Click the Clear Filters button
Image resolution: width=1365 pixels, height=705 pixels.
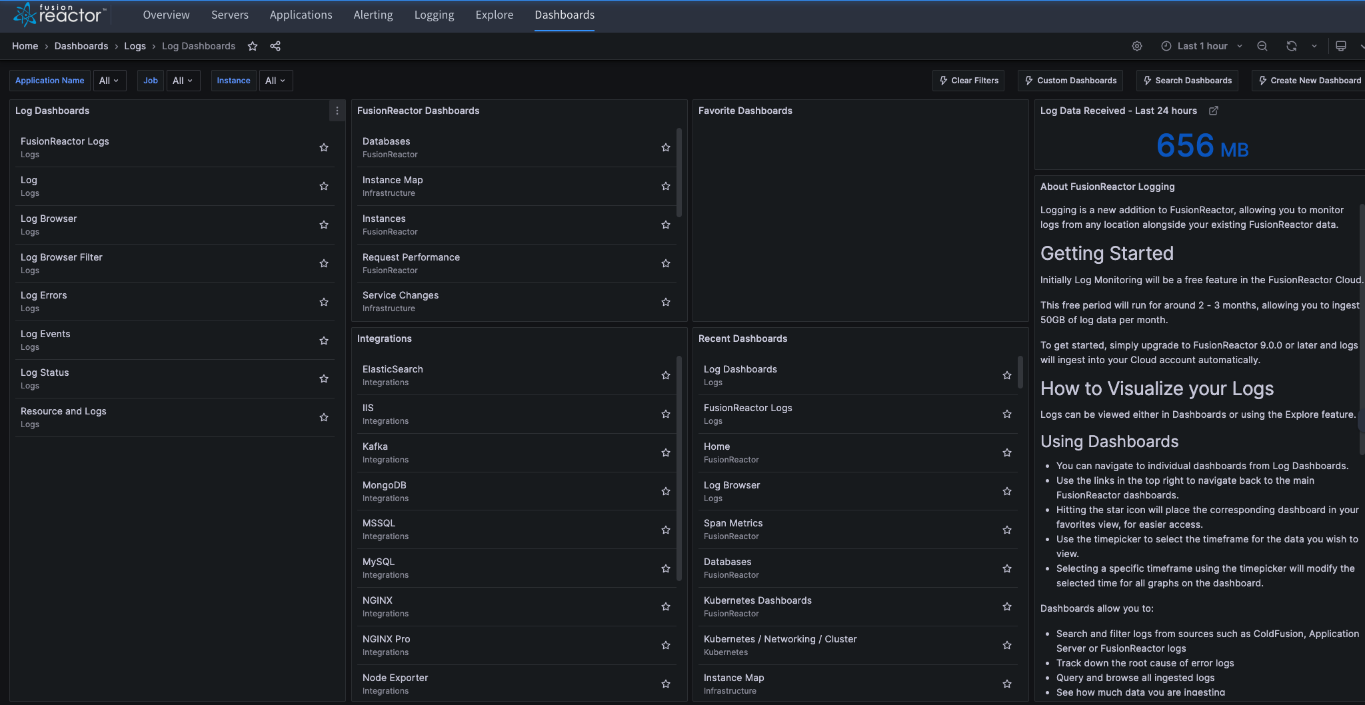[x=968, y=81]
